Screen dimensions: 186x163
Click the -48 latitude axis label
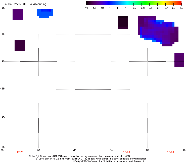pyautogui.click(x=2, y=117)
